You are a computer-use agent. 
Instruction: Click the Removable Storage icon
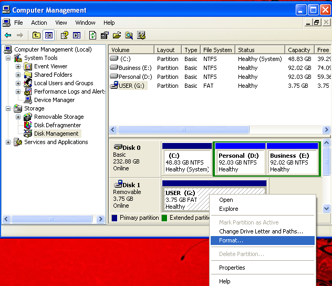pyautogui.click(x=28, y=117)
